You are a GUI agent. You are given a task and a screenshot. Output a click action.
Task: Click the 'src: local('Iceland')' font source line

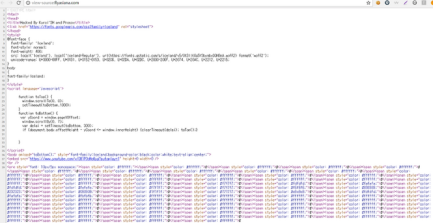(140, 56)
